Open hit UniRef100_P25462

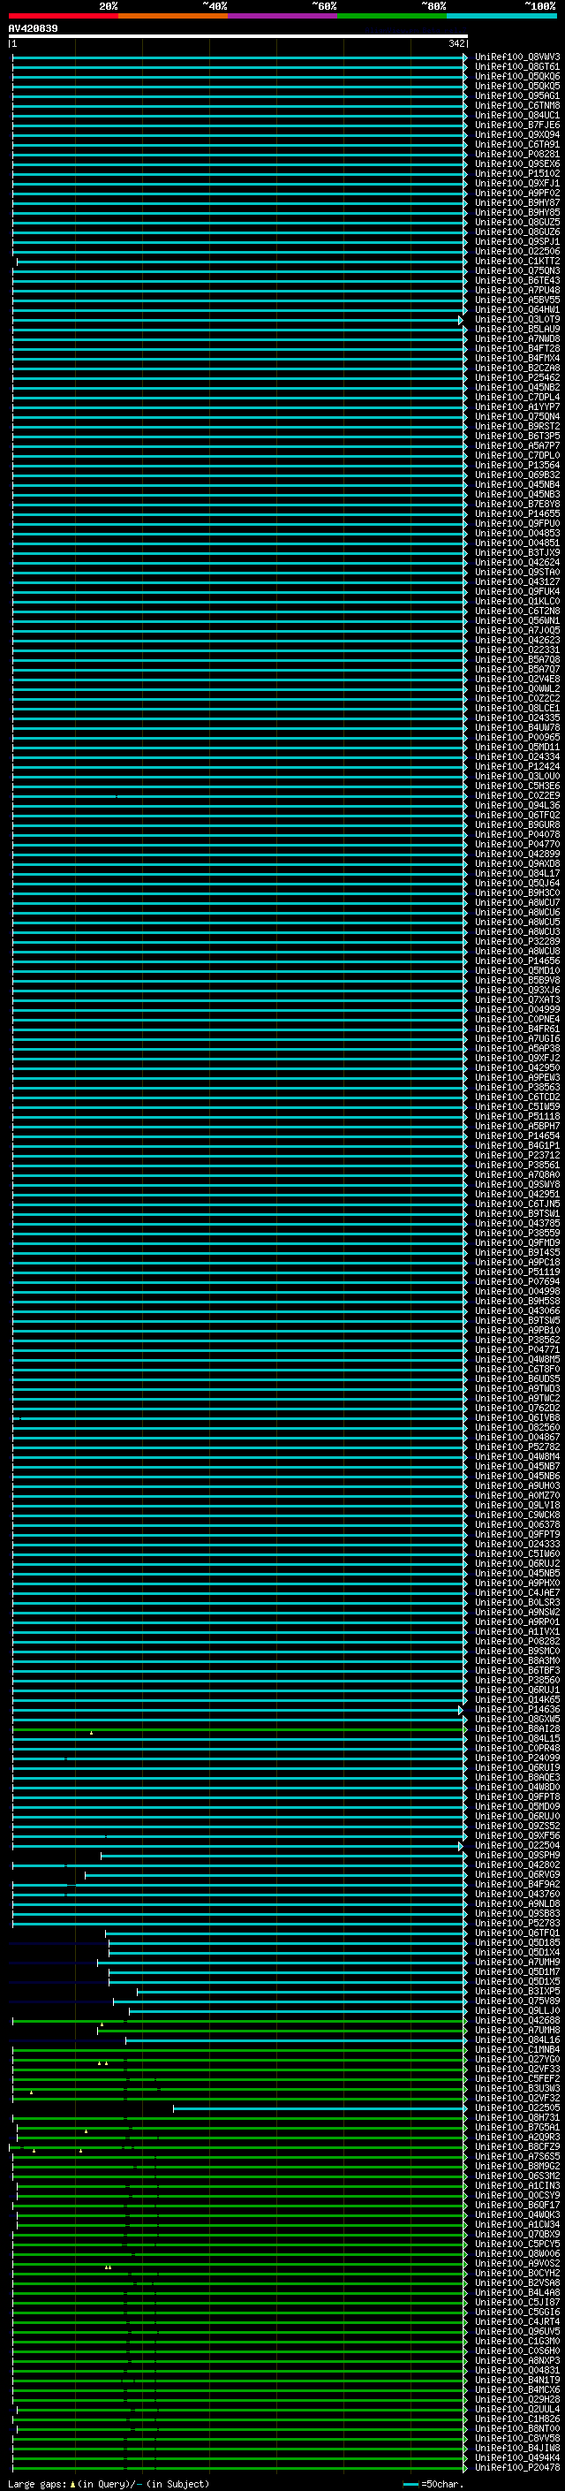tap(516, 378)
